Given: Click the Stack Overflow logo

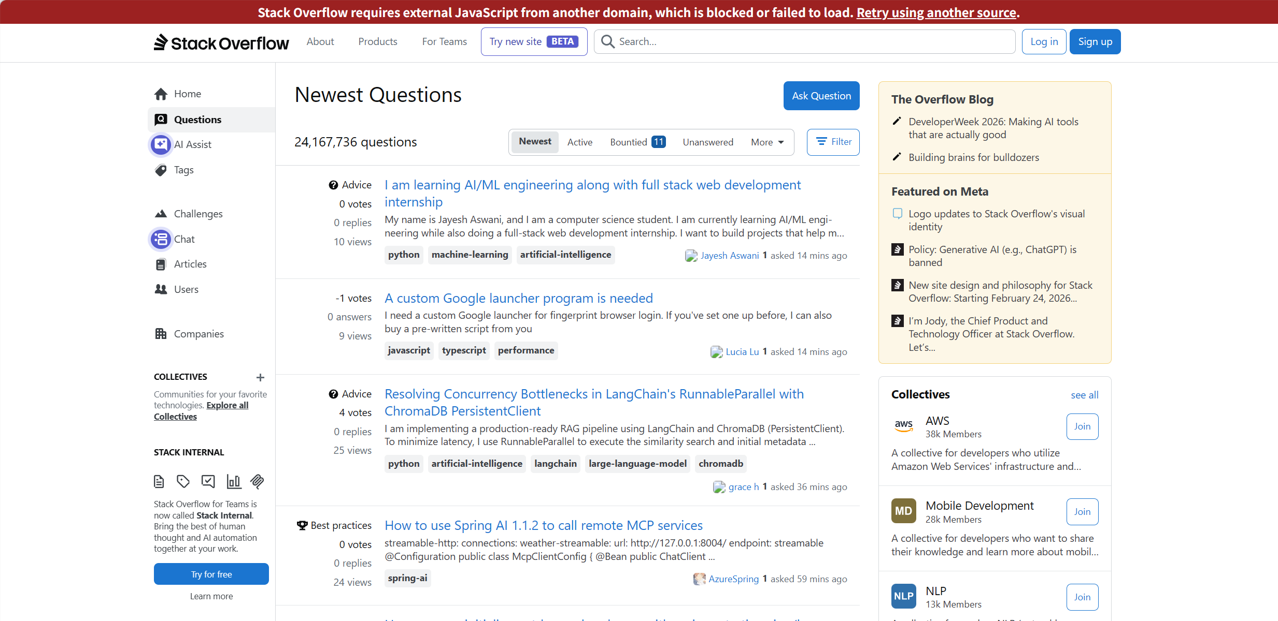Looking at the screenshot, I should 221,42.
